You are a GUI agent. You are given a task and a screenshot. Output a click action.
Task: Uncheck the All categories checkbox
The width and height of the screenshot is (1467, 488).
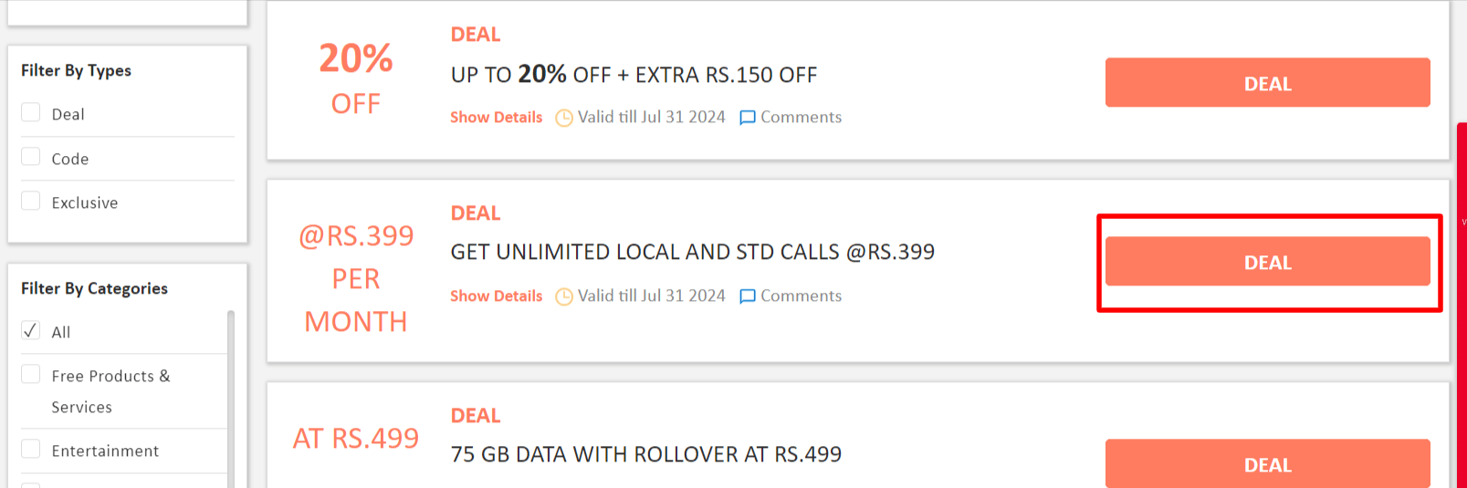[x=31, y=330]
